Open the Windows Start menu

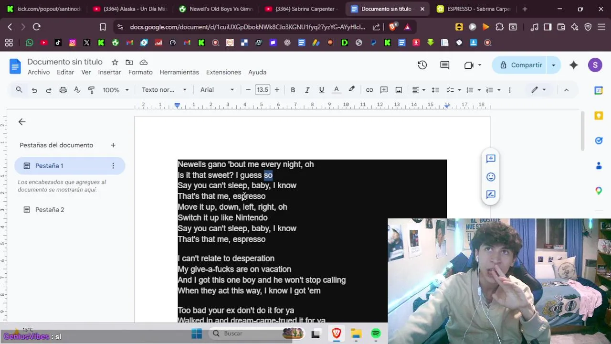197,333
